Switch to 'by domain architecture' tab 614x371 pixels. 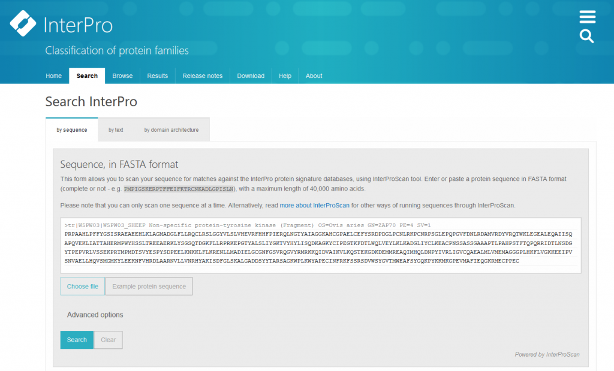(171, 130)
